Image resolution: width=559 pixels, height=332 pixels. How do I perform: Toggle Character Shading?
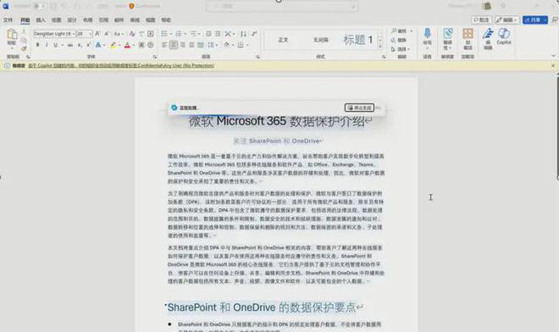141,45
